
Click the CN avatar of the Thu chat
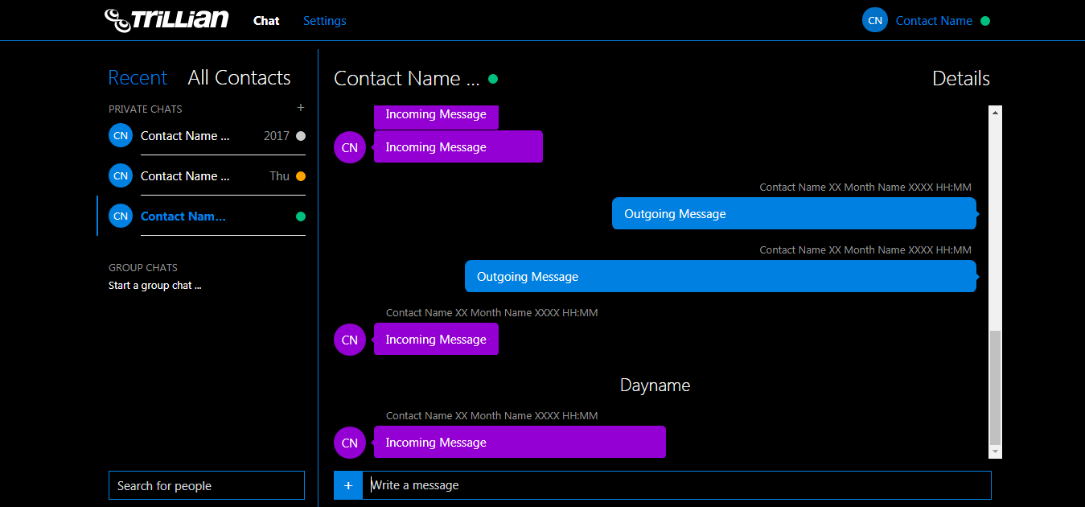[121, 175]
